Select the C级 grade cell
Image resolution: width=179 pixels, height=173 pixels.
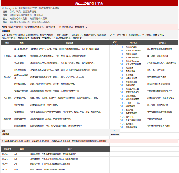pos(22,164)
